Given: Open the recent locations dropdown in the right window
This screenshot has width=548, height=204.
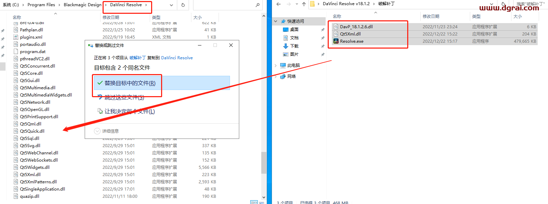Looking at the screenshot, I should 297,4.
